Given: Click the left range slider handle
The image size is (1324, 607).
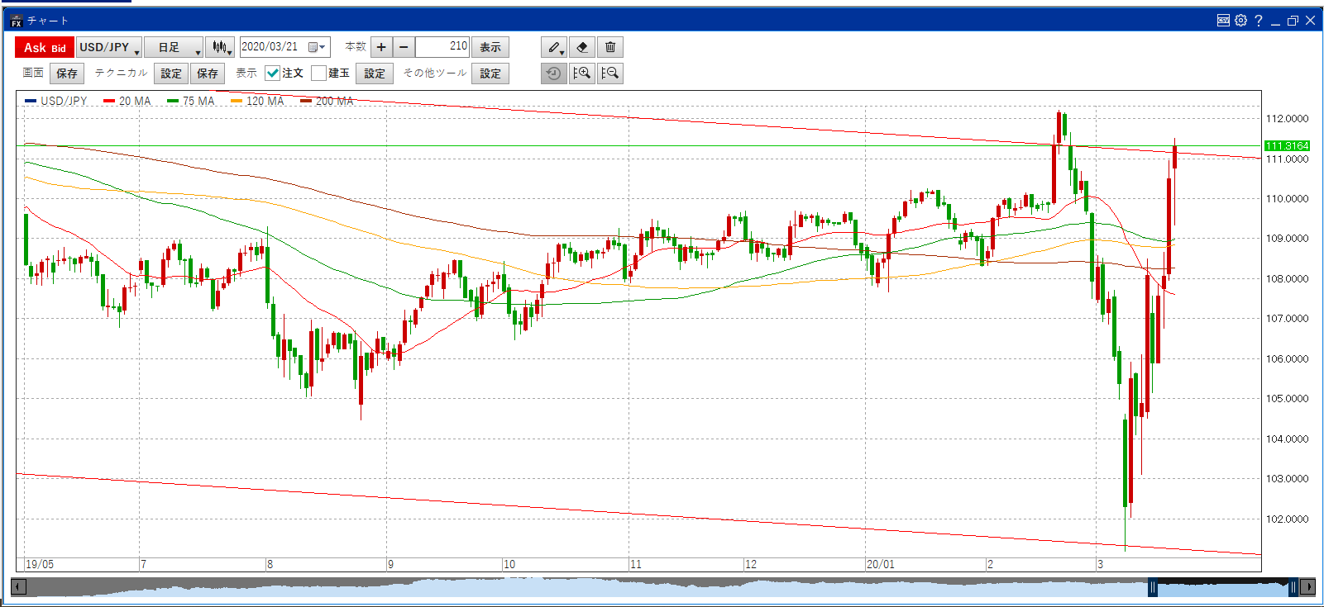Looking at the screenshot, I should click(x=1152, y=587).
